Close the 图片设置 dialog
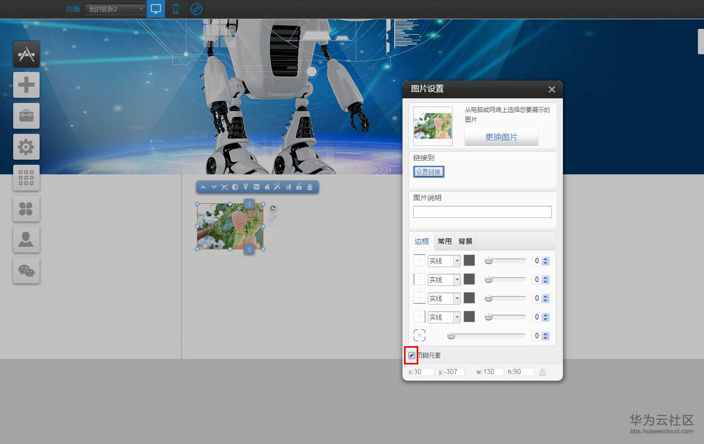The width and height of the screenshot is (704, 444). point(552,90)
